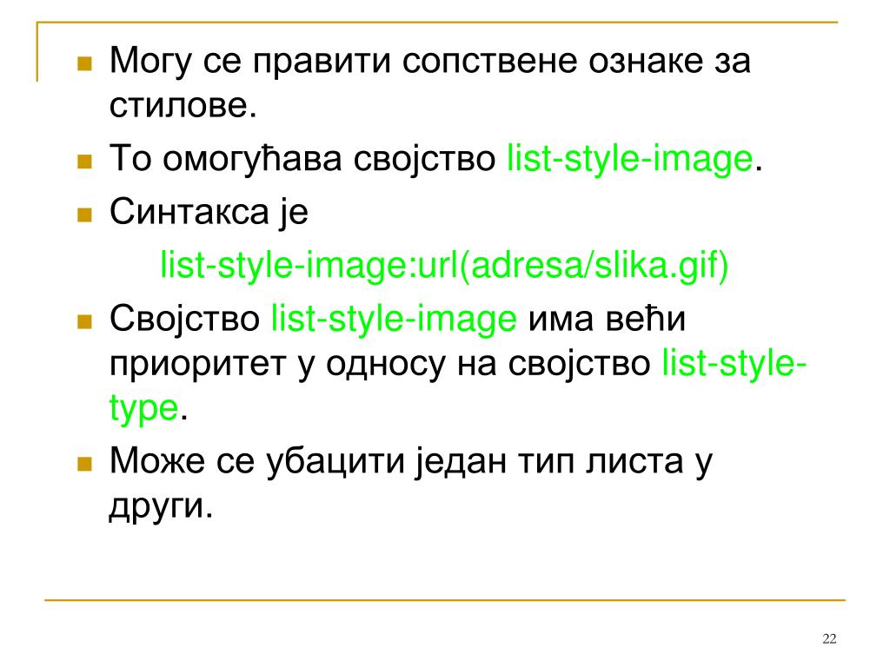The height and width of the screenshot is (667, 890).
Task: Click the text 'Може се убацити један тип листа у'
Action: pos(410,461)
